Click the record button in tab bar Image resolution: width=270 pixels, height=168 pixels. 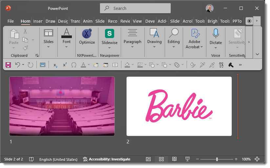(249, 21)
